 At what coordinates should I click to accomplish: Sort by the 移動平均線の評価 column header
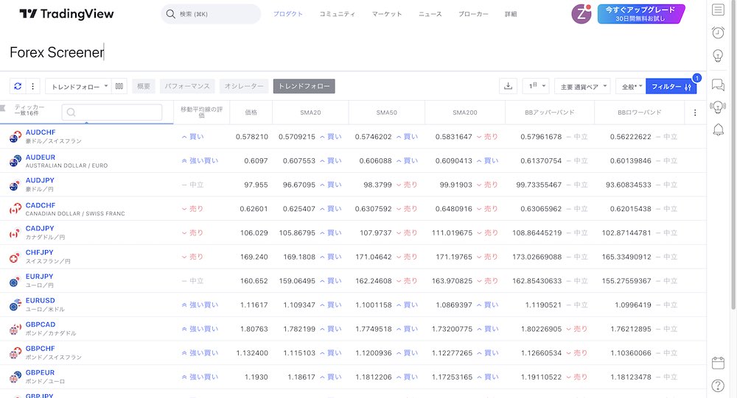[202, 112]
